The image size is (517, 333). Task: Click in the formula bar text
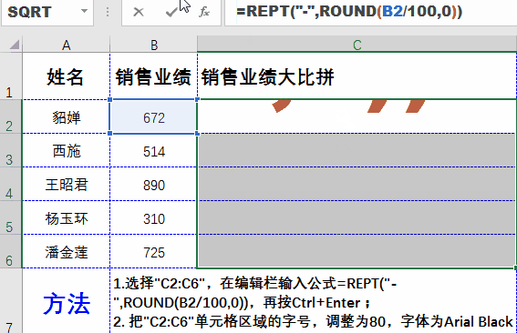[349, 12]
